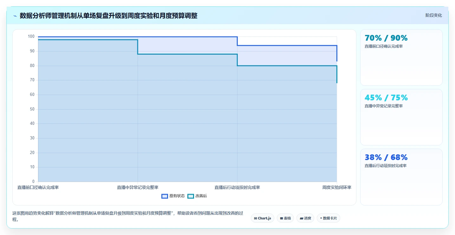Open the 38% / 68% data card

click(x=401, y=177)
